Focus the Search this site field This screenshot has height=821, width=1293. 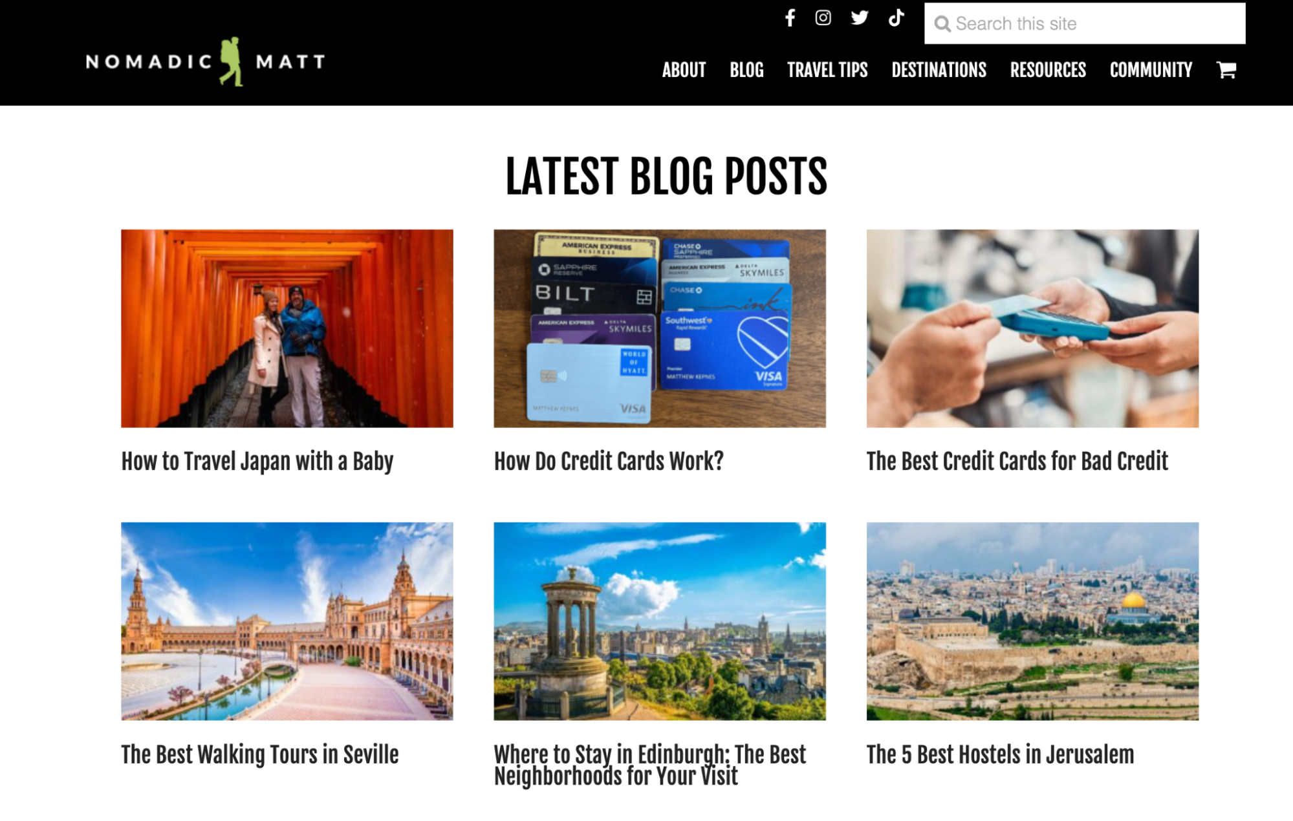coord(1085,23)
